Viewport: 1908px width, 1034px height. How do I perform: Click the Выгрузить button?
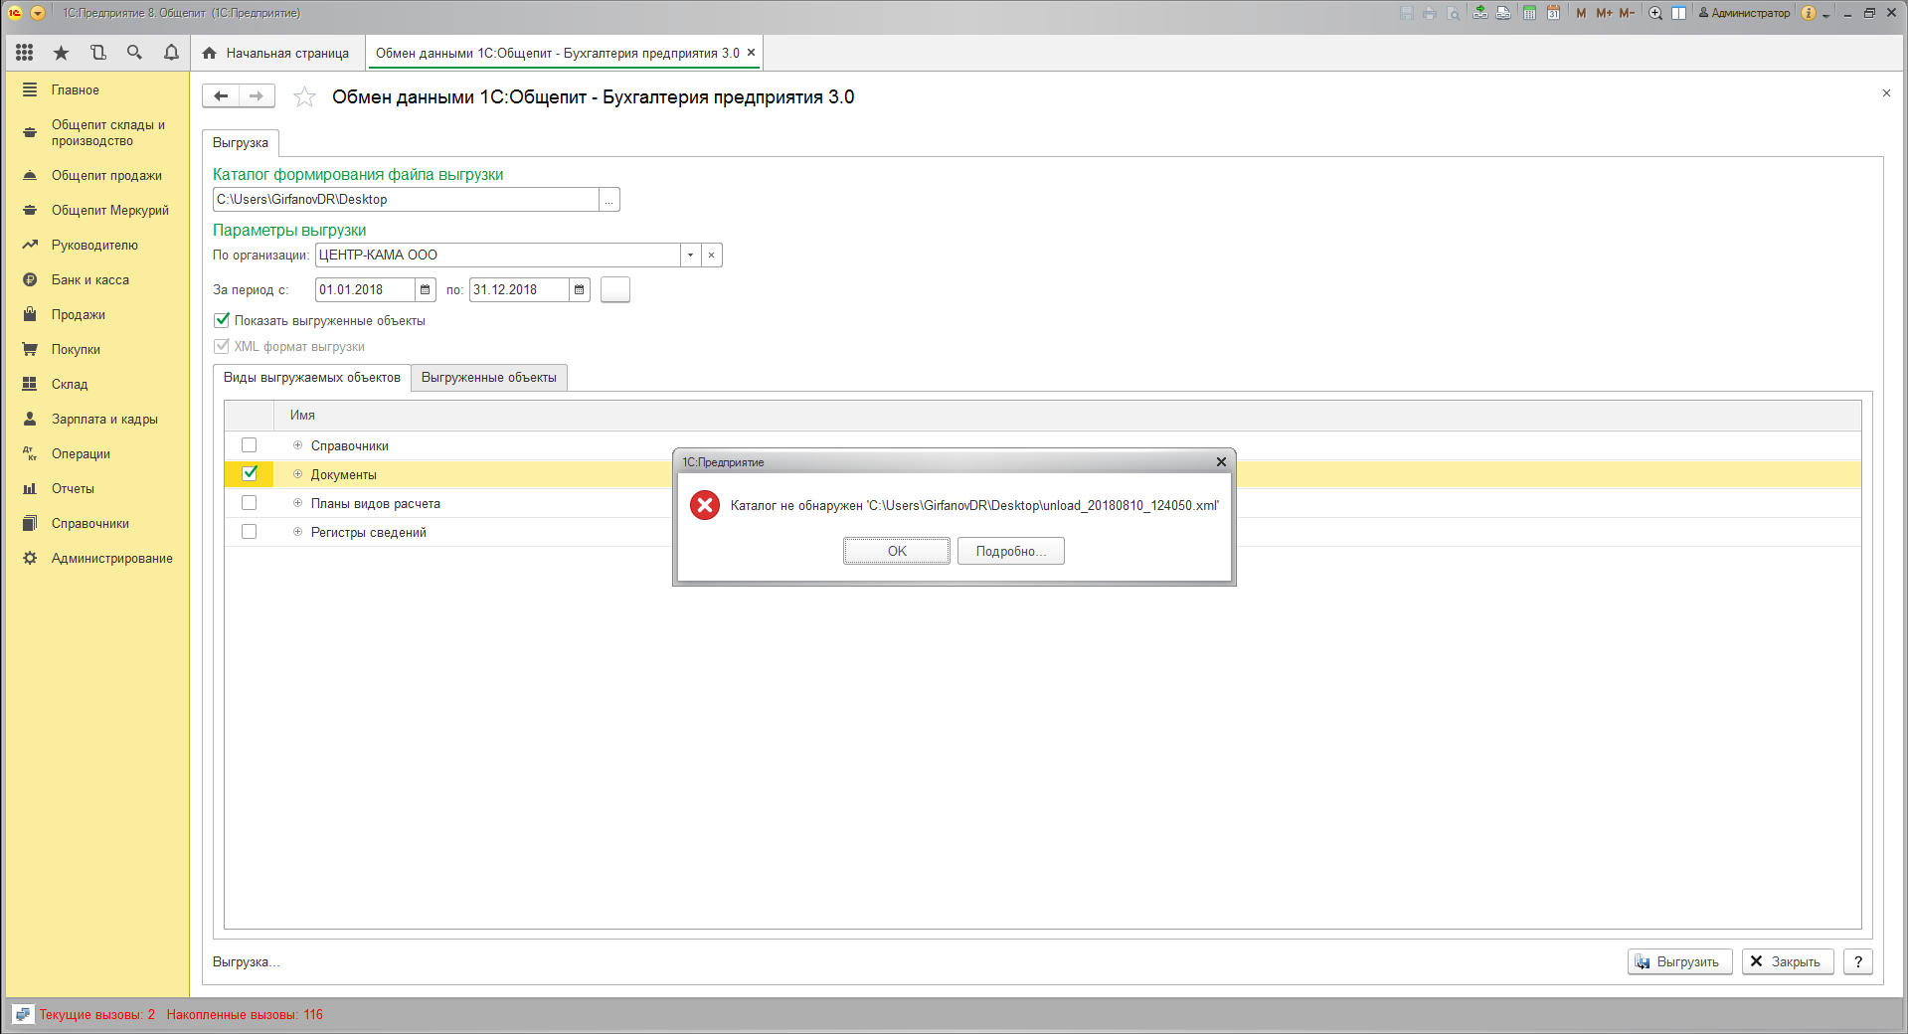tap(1680, 961)
